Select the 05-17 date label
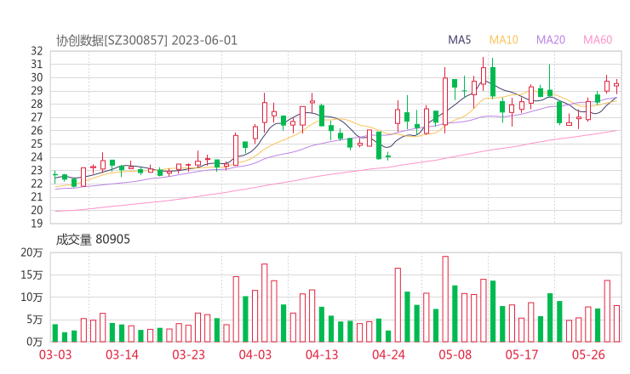Image resolution: width=630 pixels, height=374 pixels. [x=522, y=354]
